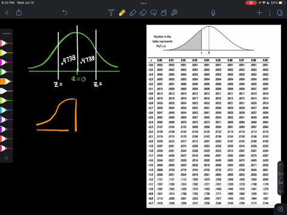
Task: Tap the 'Number in the table represents' caption
Action: pyautogui.click(x=162, y=41)
